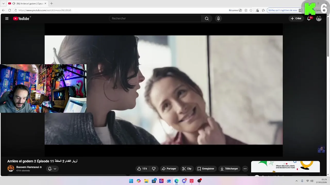Dislike the video
The width and height of the screenshot is (330, 185).
154,169
